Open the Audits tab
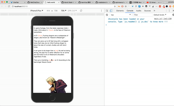Screen dimensions: 174x106 (x=139, y=11)
